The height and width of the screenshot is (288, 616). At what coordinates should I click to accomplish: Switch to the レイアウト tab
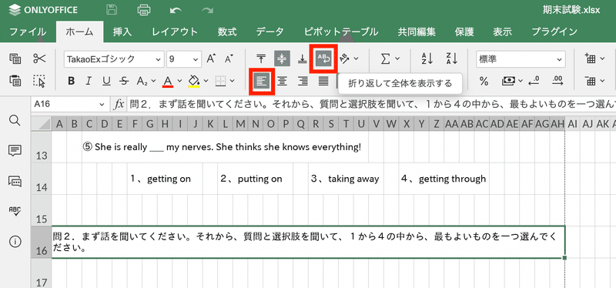[x=175, y=32]
